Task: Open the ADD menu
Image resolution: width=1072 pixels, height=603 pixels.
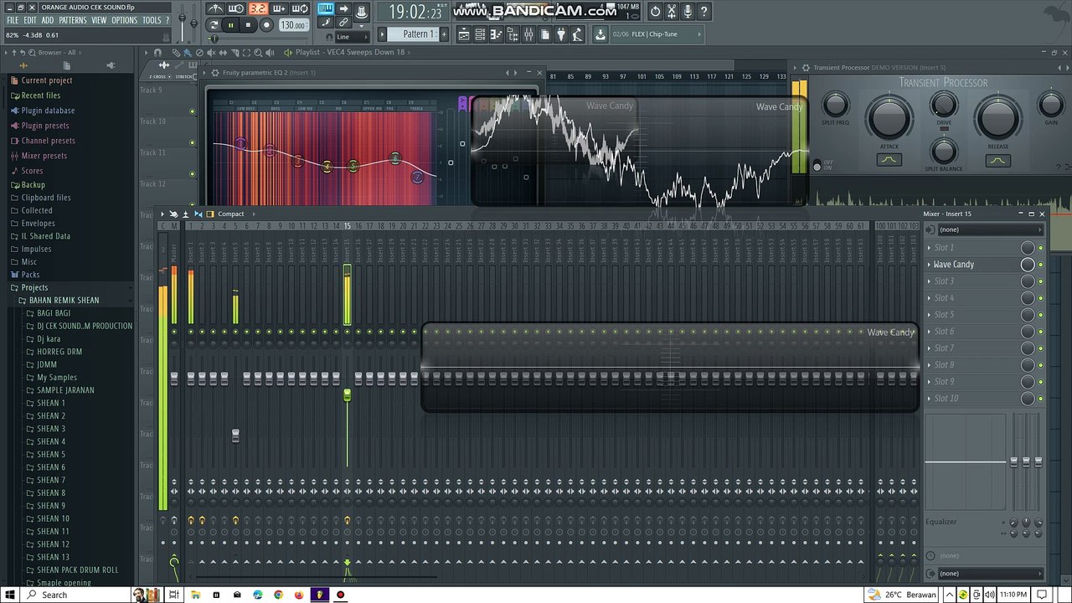Action: [48, 20]
